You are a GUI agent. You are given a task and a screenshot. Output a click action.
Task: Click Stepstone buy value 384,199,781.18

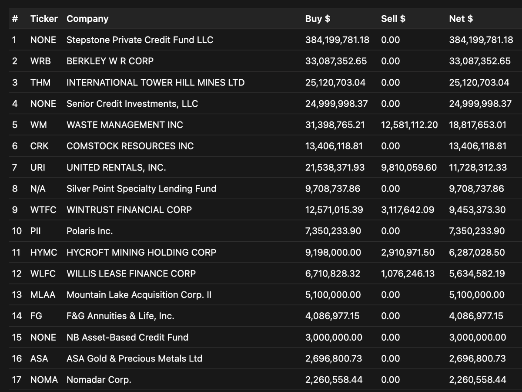[337, 40]
